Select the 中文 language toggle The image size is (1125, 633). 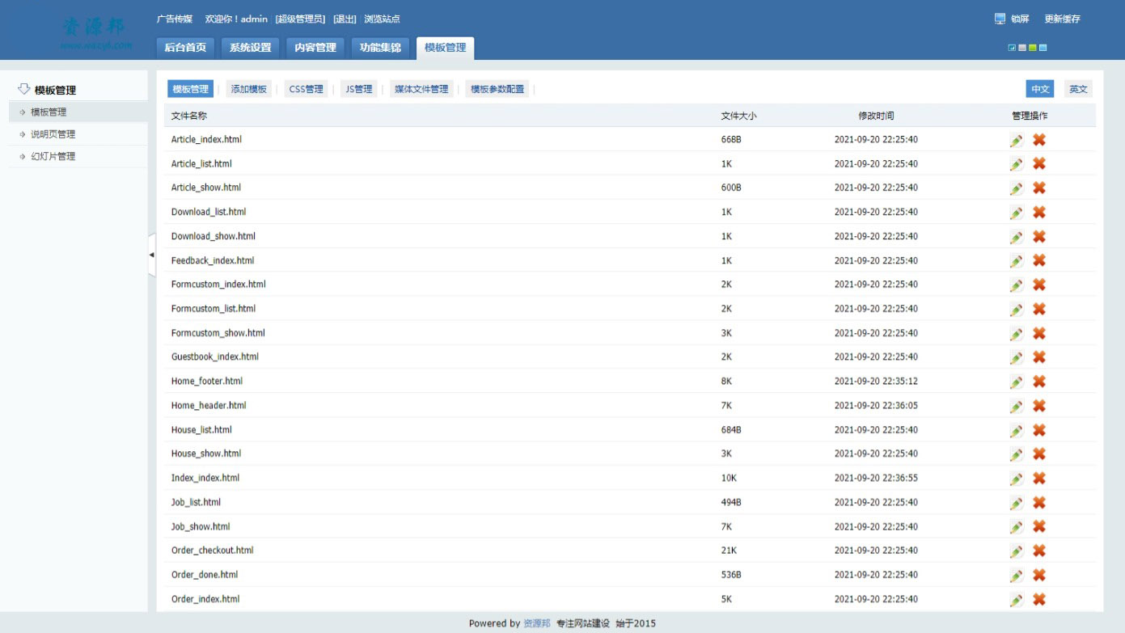coord(1039,90)
